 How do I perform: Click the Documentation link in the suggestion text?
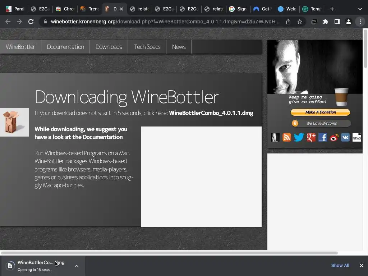pos(102,137)
